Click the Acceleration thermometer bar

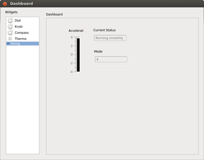[78, 54]
